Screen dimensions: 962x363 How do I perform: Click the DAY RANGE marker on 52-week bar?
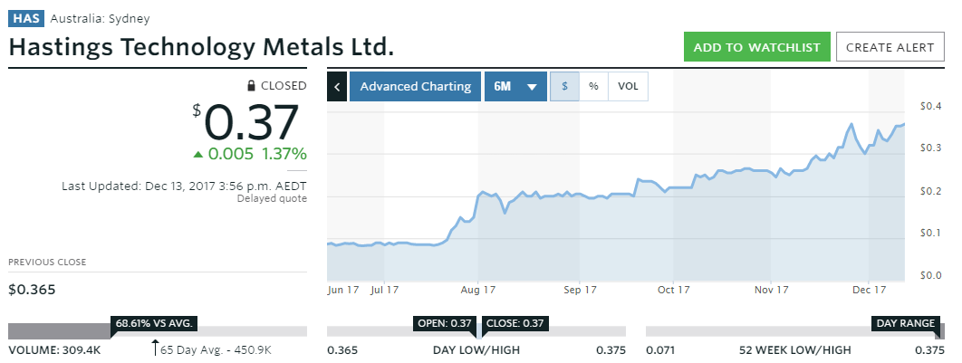(x=906, y=322)
